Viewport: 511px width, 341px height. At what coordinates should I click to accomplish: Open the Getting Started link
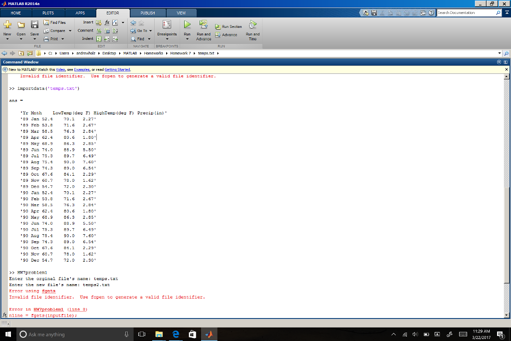click(117, 69)
